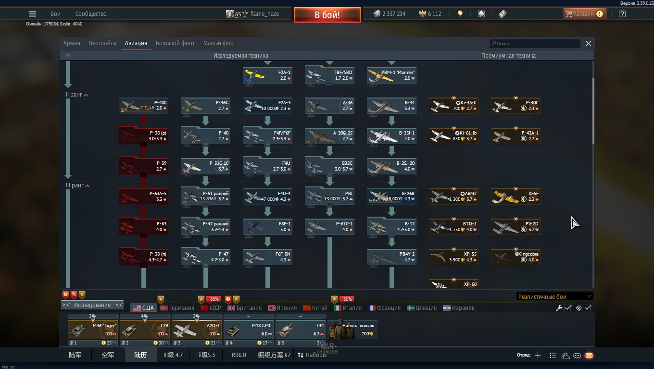Toggle the rightmost checkbox near nation tabs
654x369 pixels.
point(588,308)
